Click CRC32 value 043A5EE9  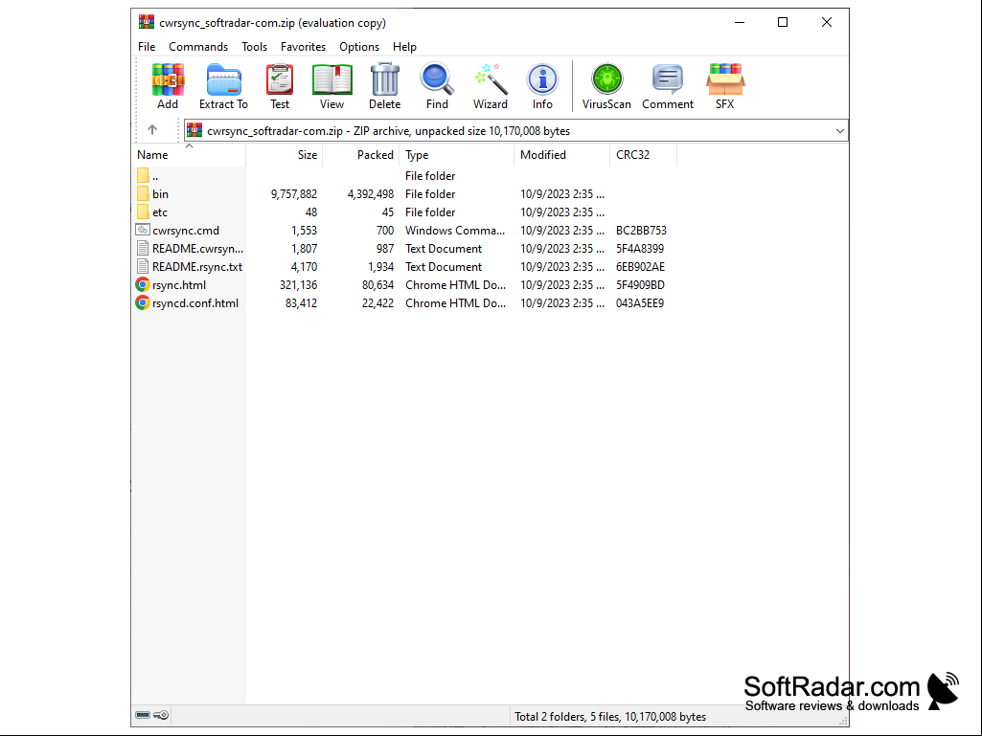pos(640,302)
